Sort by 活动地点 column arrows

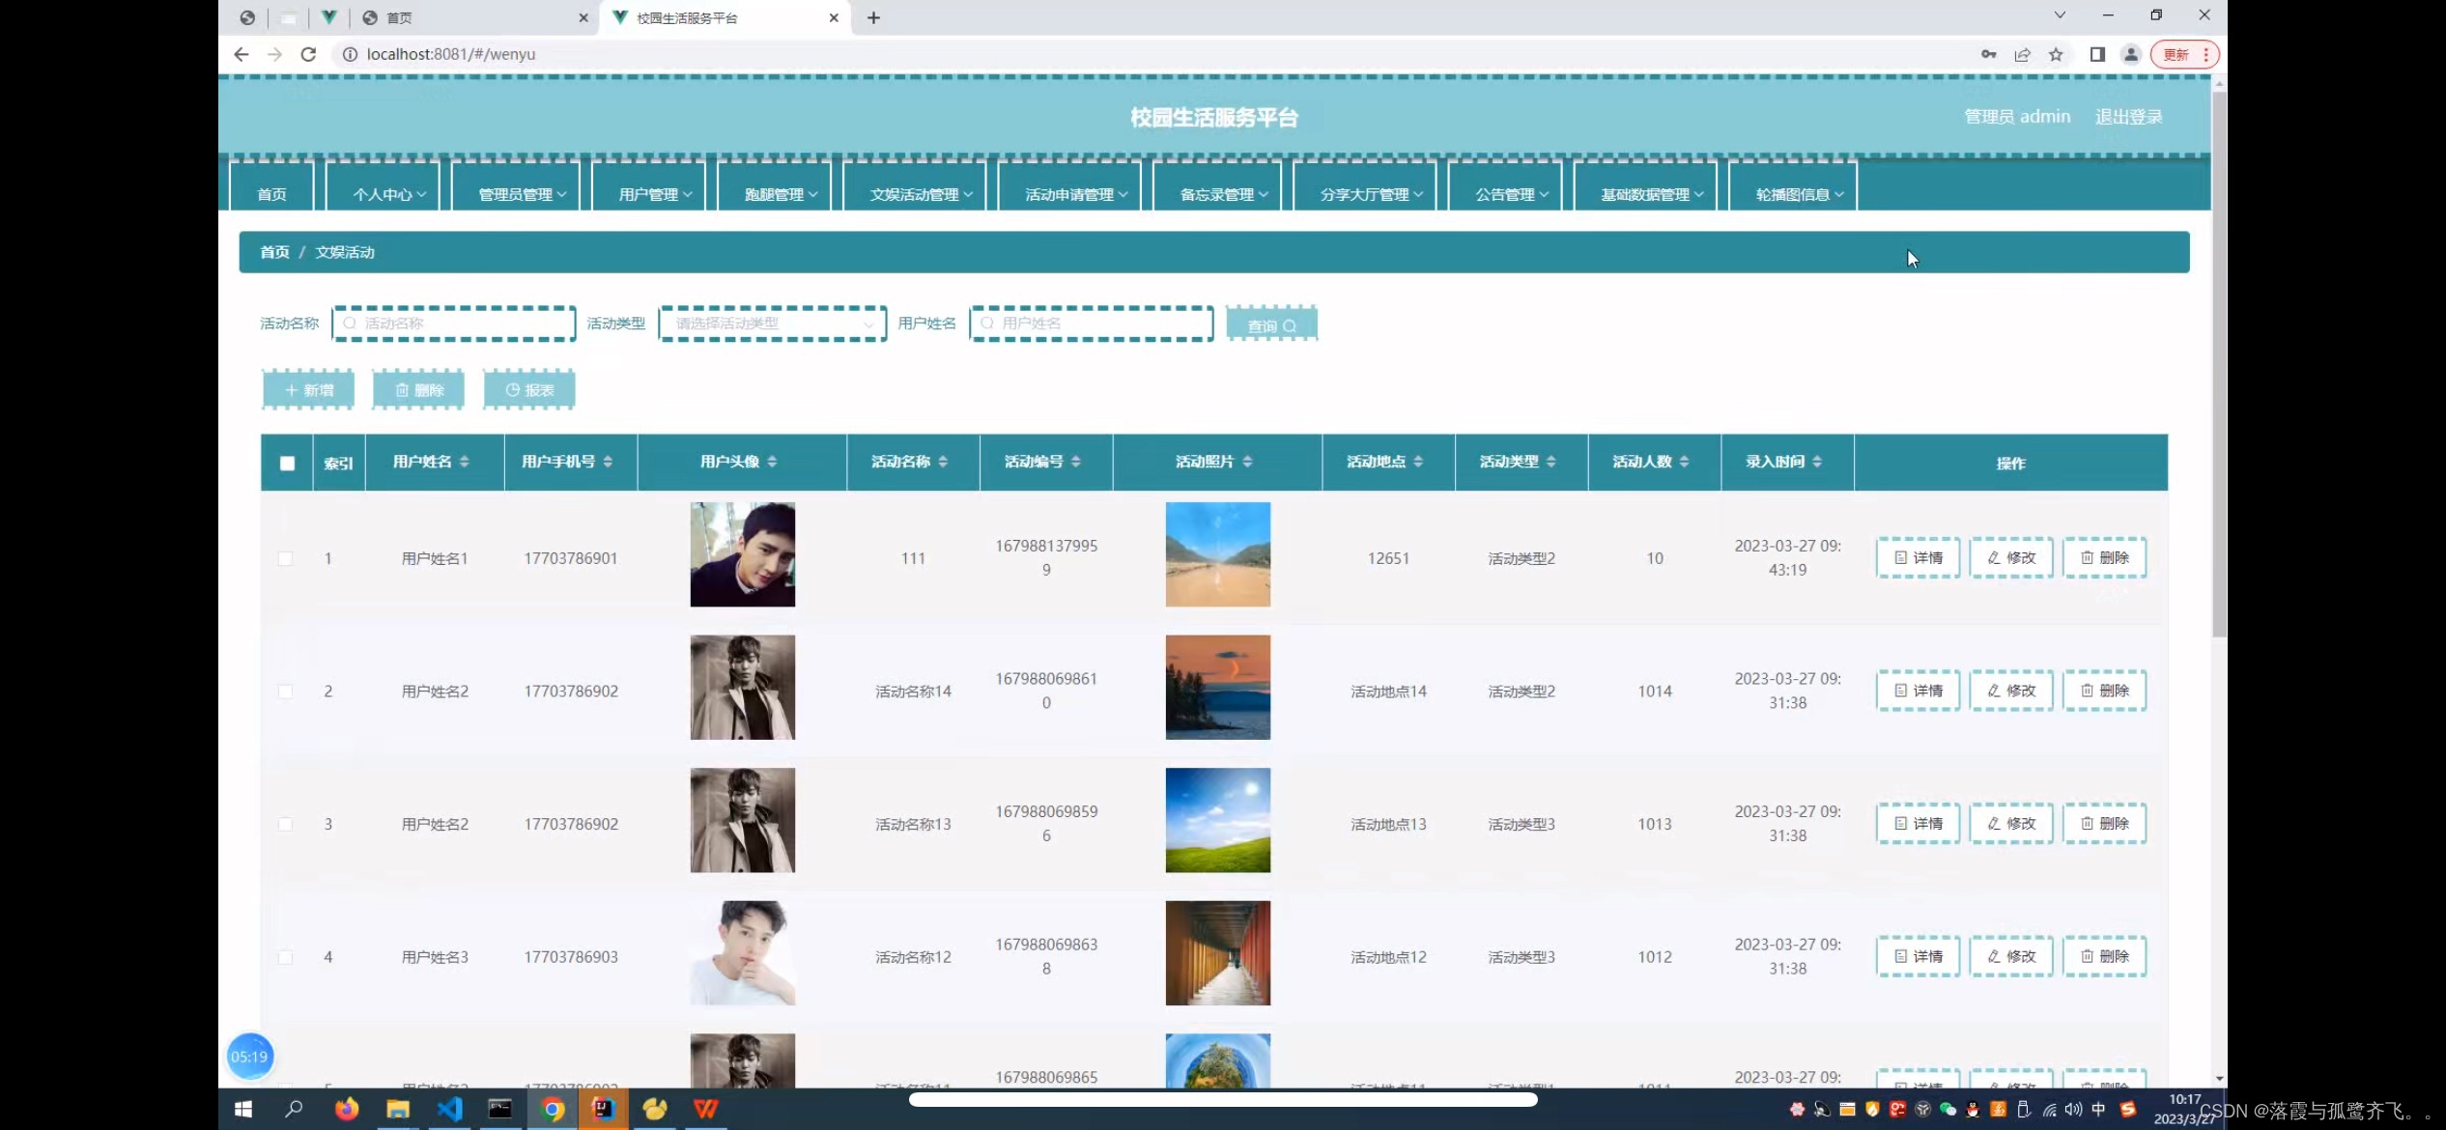pyautogui.click(x=1418, y=462)
